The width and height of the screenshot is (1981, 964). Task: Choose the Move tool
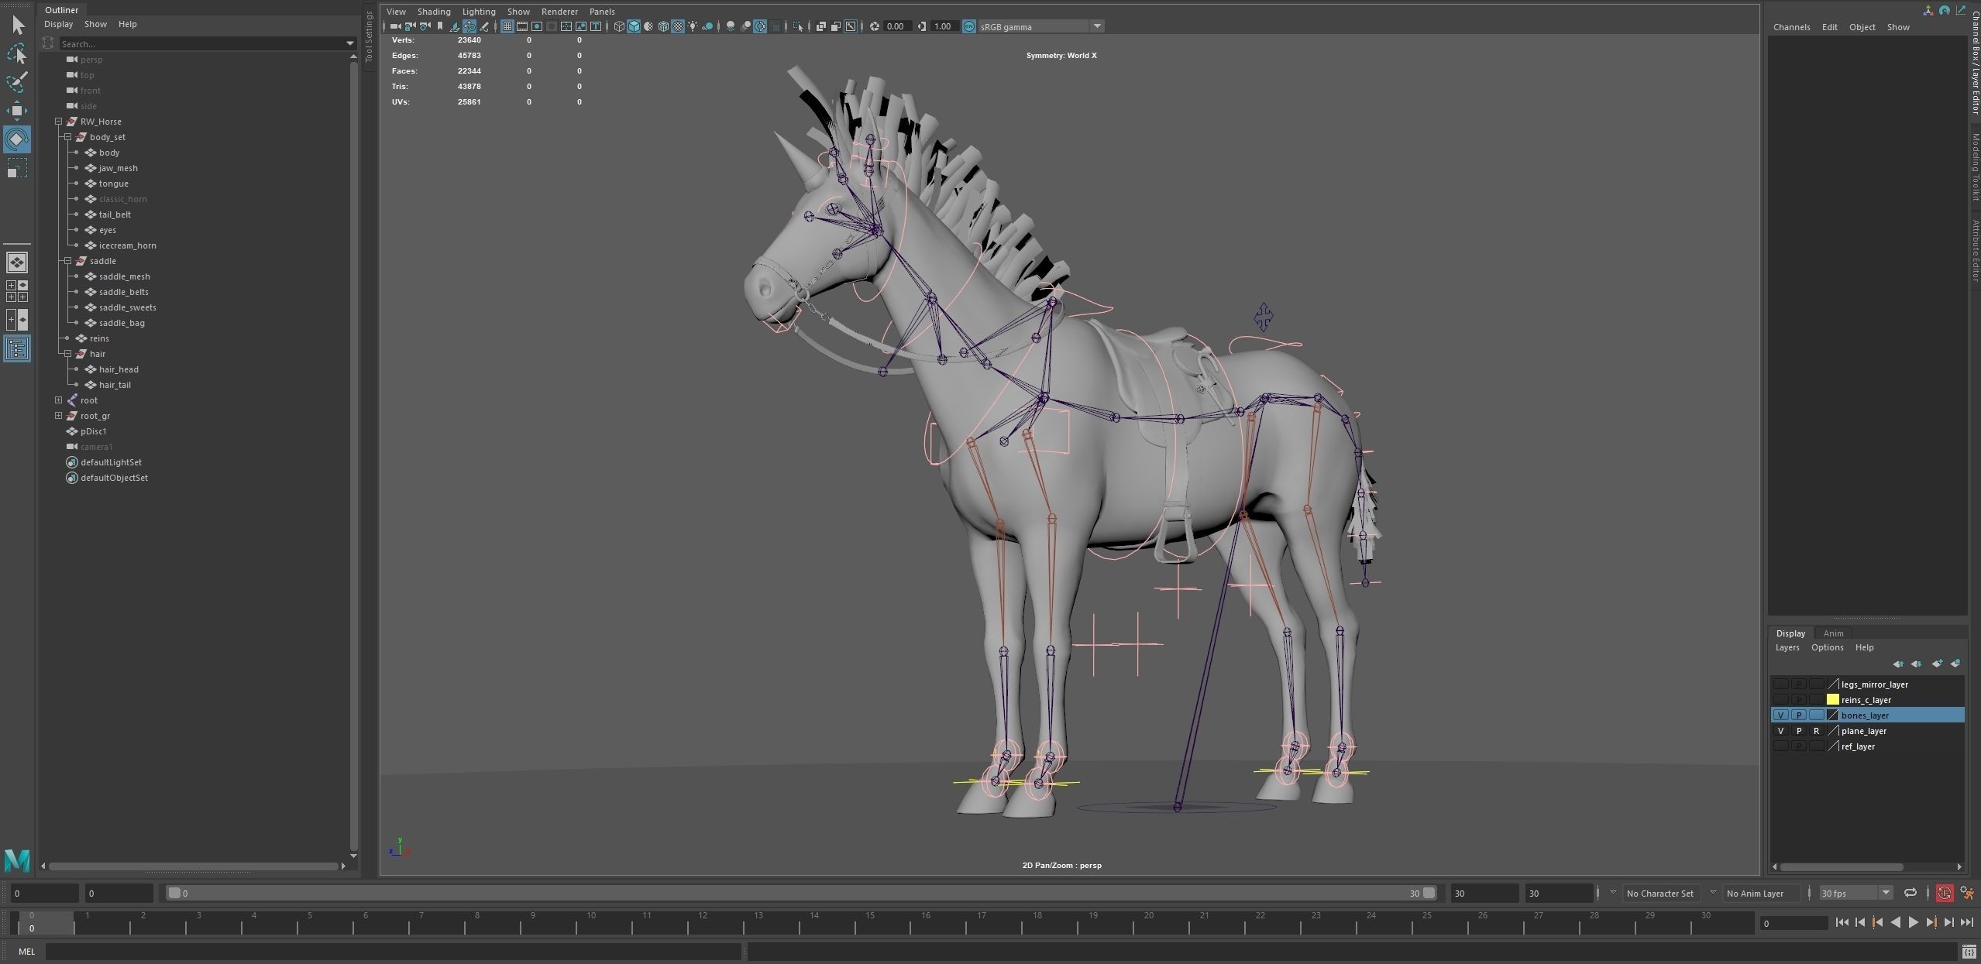pyautogui.click(x=17, y=111)
